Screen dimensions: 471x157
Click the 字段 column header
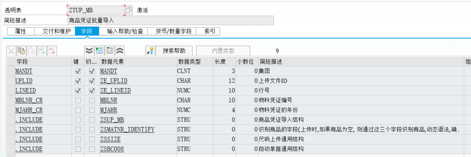tap(44, 62)
